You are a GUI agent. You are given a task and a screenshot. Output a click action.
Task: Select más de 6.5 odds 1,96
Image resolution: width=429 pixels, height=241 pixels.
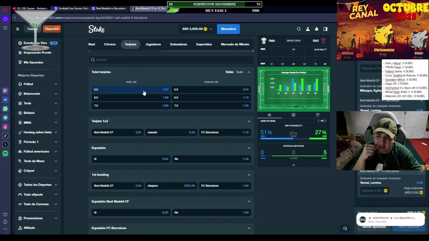point(131,97)
